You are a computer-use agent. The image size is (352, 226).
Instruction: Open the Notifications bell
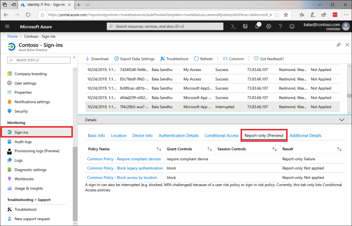tap(257, 26)
